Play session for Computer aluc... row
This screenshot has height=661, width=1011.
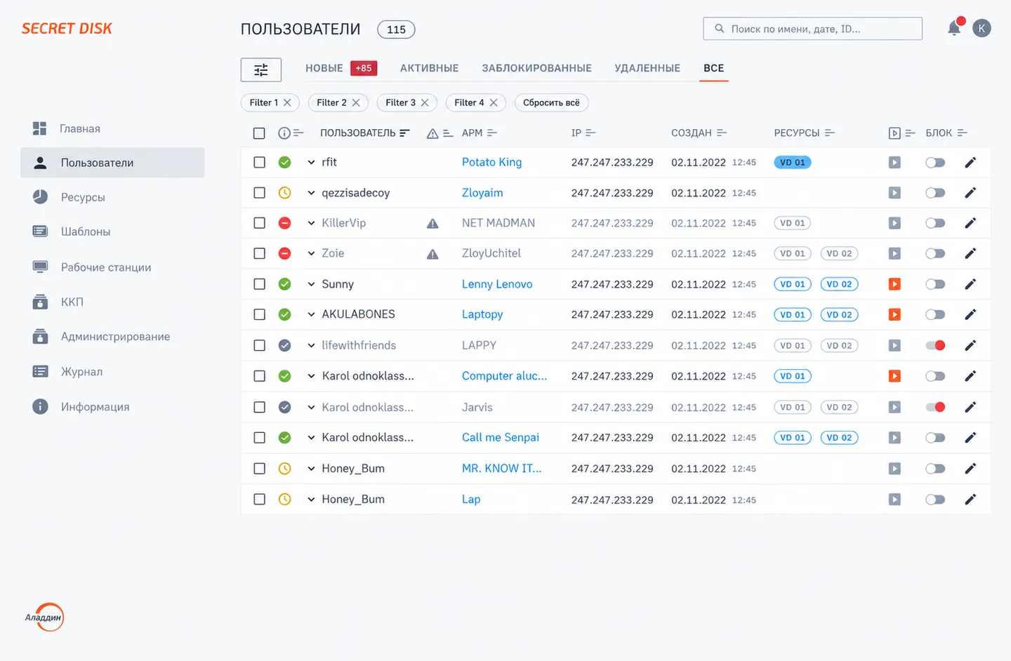click(x=894, y=376)
